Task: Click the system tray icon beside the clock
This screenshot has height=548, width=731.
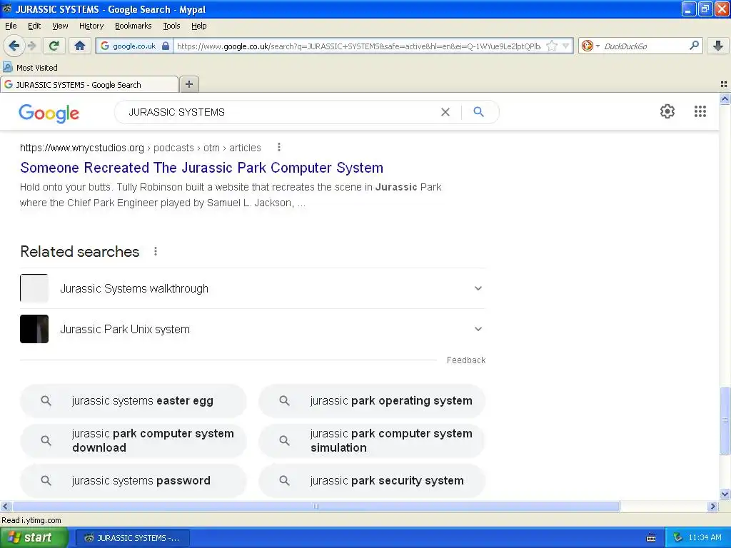Action: (x=677, y=538)
